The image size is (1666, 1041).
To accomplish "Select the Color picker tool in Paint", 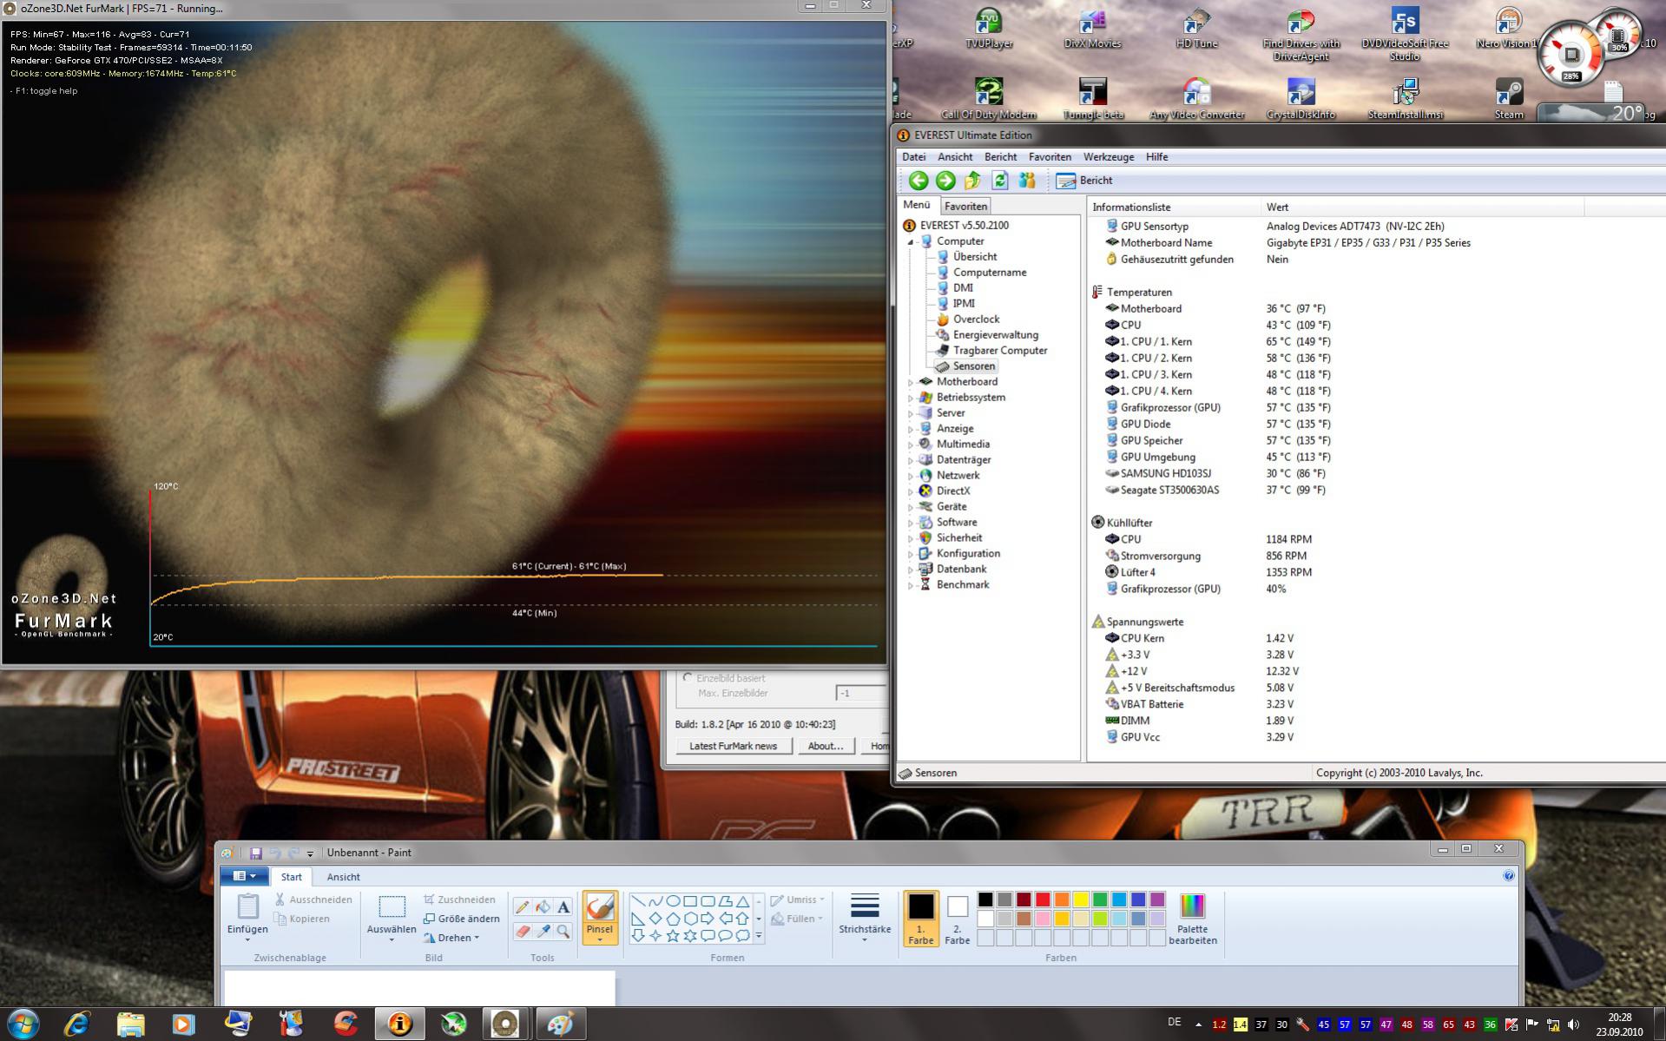I will (543, 932).
